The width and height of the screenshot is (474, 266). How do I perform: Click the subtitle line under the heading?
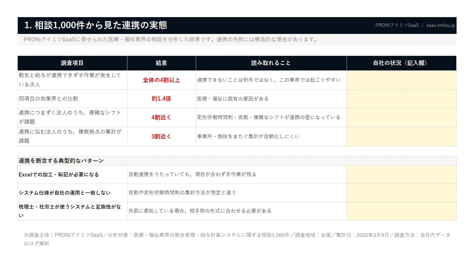coord(171,40)
